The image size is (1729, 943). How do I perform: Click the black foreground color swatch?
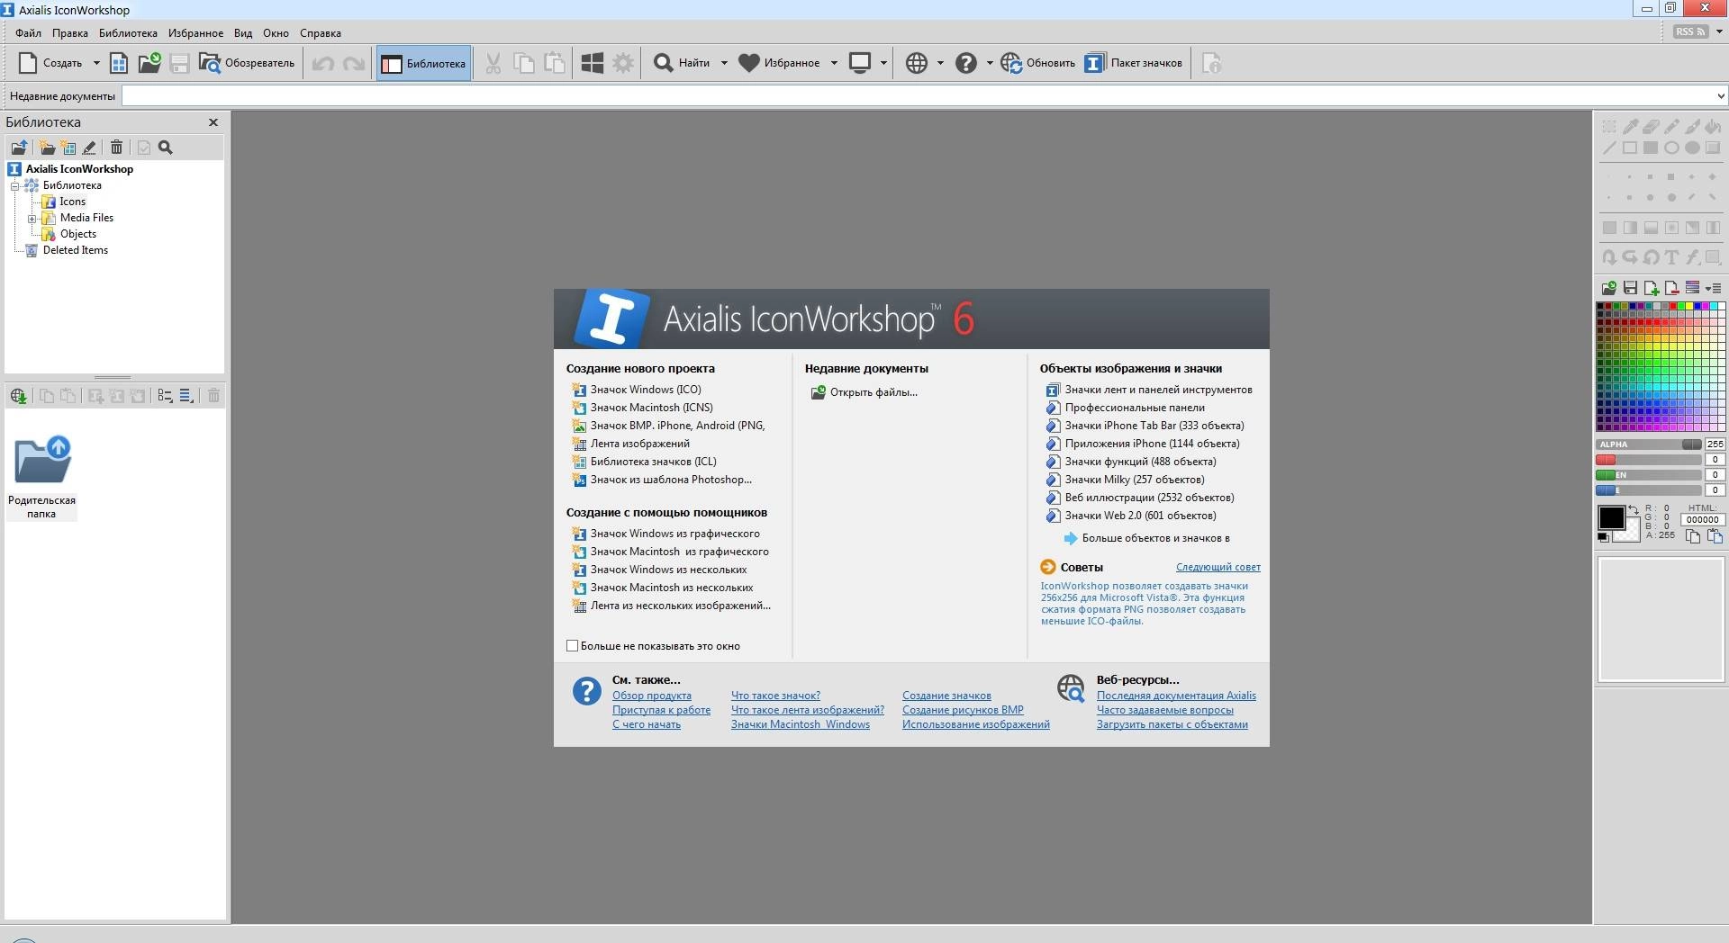1611,517
